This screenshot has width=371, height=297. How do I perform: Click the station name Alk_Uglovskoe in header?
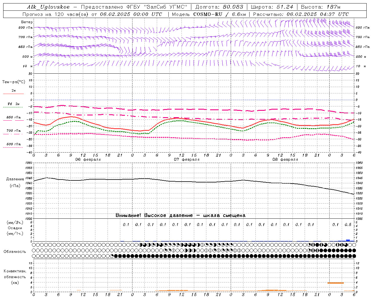click(48, 7)
